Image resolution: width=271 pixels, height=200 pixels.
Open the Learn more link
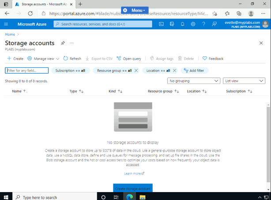134,174
